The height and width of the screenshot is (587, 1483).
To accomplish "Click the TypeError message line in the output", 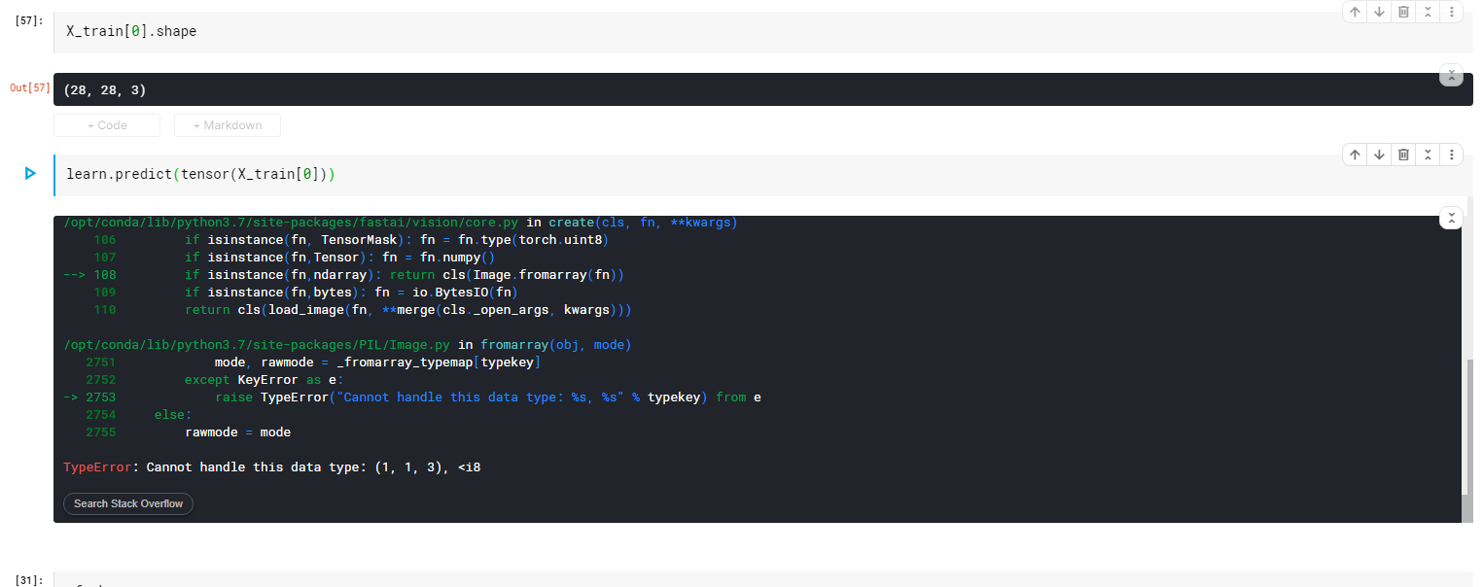I will tap(272, 467).
